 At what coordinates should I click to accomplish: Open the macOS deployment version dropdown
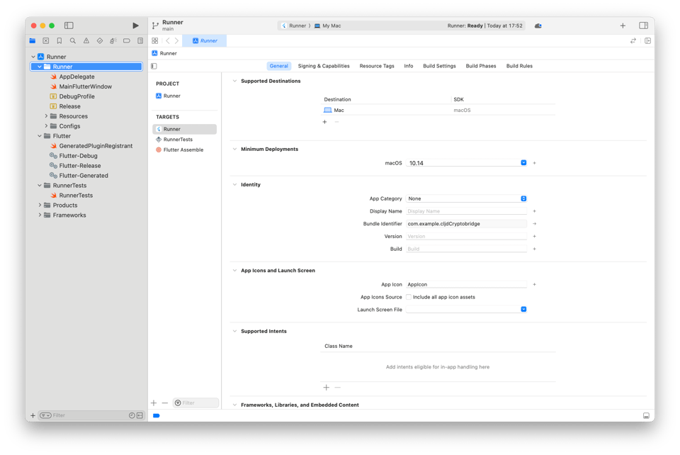pos(523,163)
